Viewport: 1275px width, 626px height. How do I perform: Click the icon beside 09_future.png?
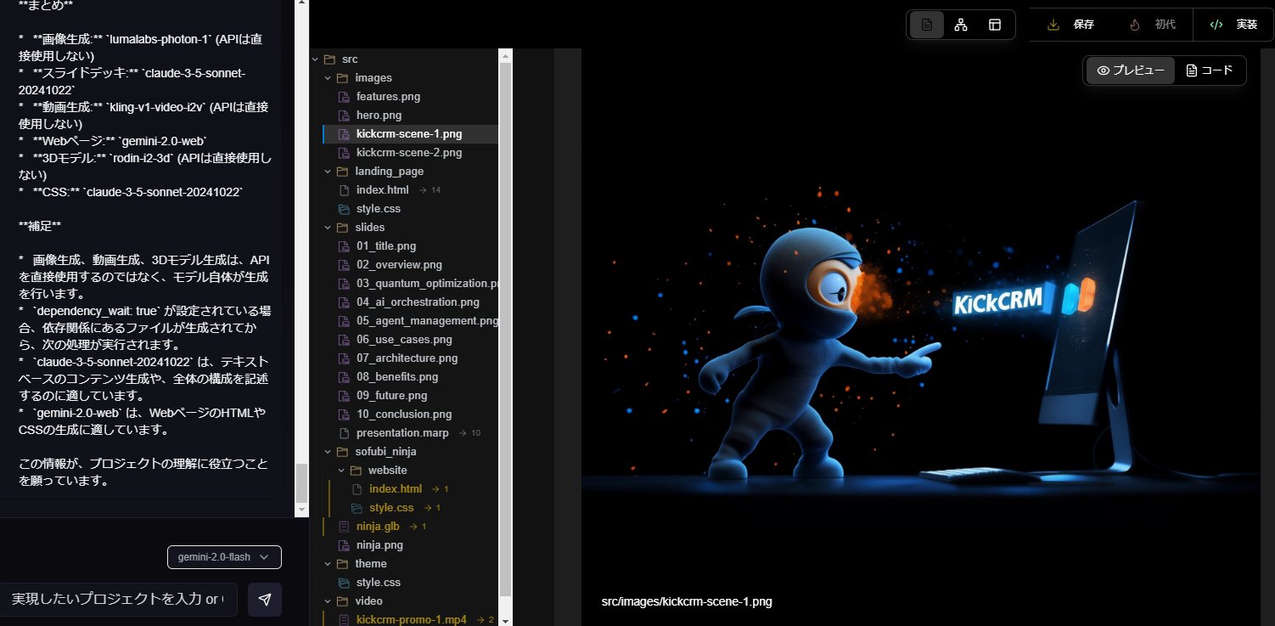pos(344,396)
